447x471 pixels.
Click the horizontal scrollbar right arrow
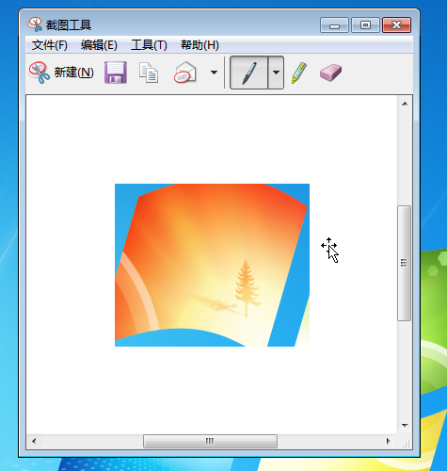pos(389,441)
